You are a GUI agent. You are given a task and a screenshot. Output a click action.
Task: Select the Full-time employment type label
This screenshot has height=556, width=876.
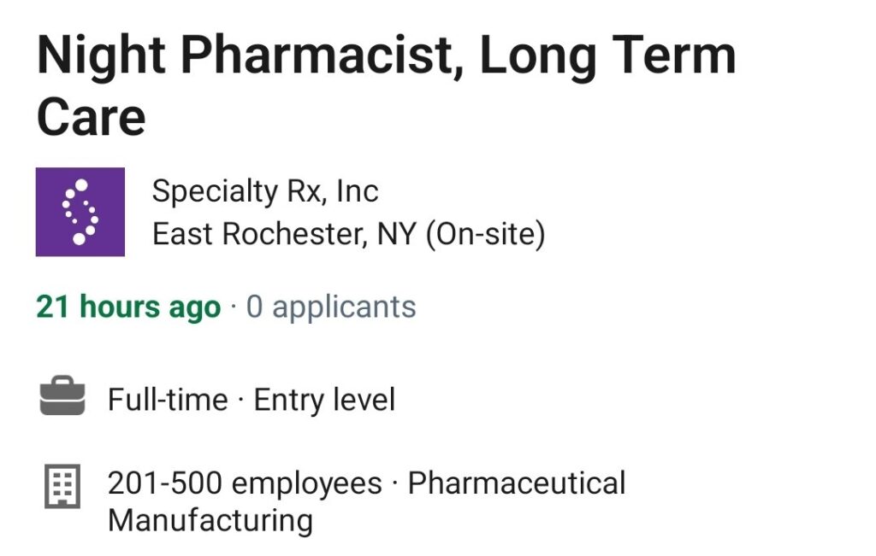(169, 400)
